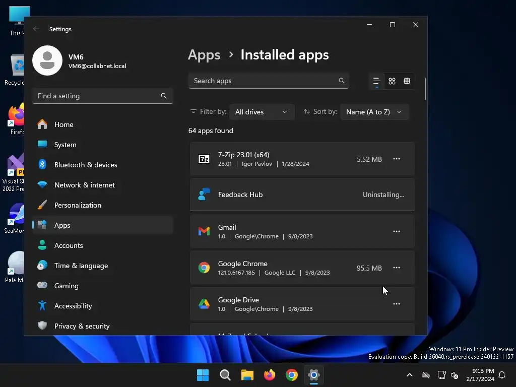This screenshot has width=516, height=387.
Task: Click the magnifier in Find a setting
Action: [x=164, y=96]
